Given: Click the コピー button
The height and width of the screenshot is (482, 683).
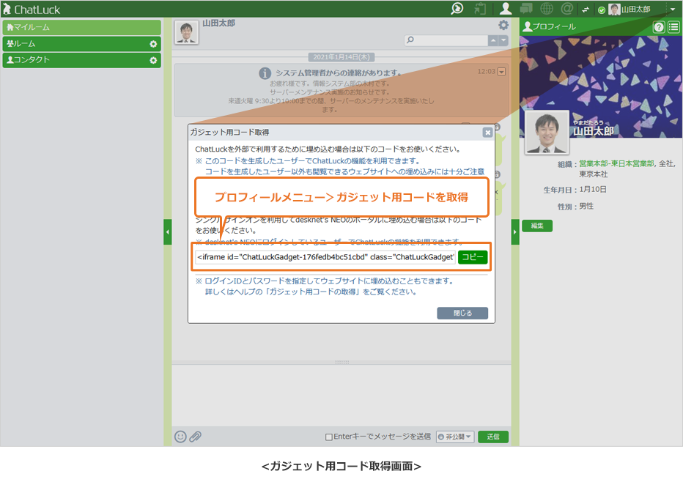Looking at the screenshot, I should (x=473, y=257).
